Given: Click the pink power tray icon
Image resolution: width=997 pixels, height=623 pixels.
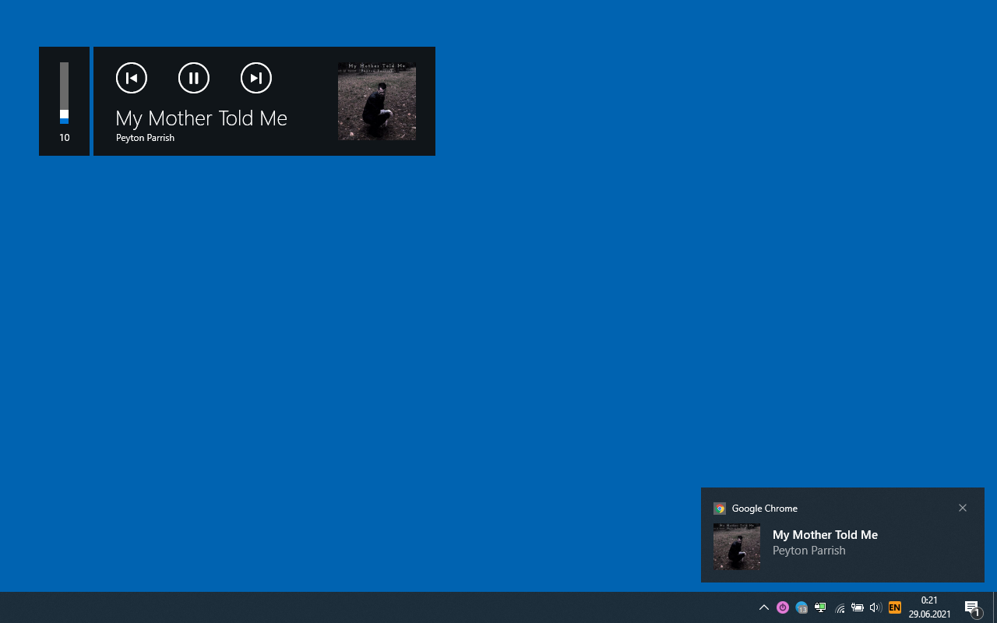Looking at the screenshot, I should click(x=783, y=607).
